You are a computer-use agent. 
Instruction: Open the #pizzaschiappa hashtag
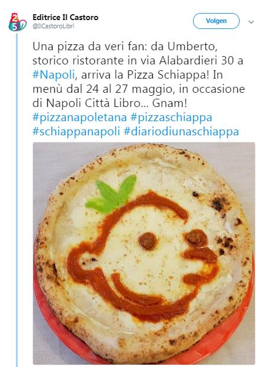point(171,118)
